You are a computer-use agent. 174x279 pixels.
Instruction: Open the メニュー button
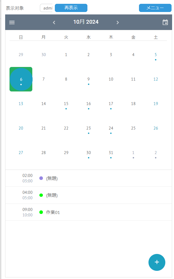pyautogui.click(x=155, y=8)
